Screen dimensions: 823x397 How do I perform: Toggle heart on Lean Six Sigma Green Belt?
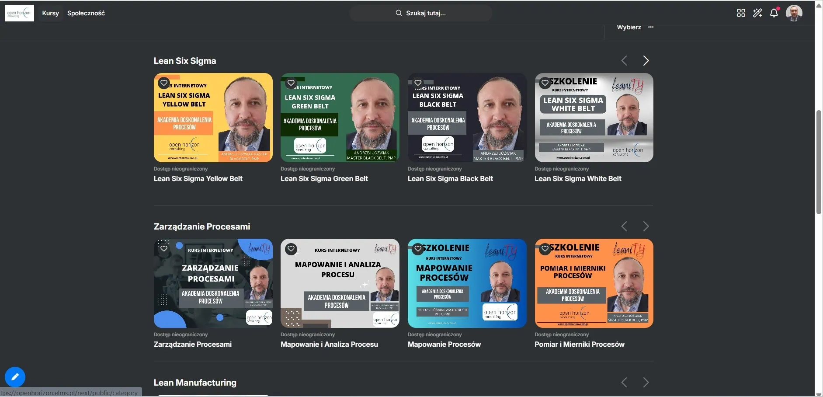(291, 83)
